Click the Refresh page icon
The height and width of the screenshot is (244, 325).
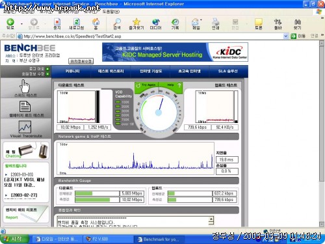pyautogui.click(x=76, y=21)
